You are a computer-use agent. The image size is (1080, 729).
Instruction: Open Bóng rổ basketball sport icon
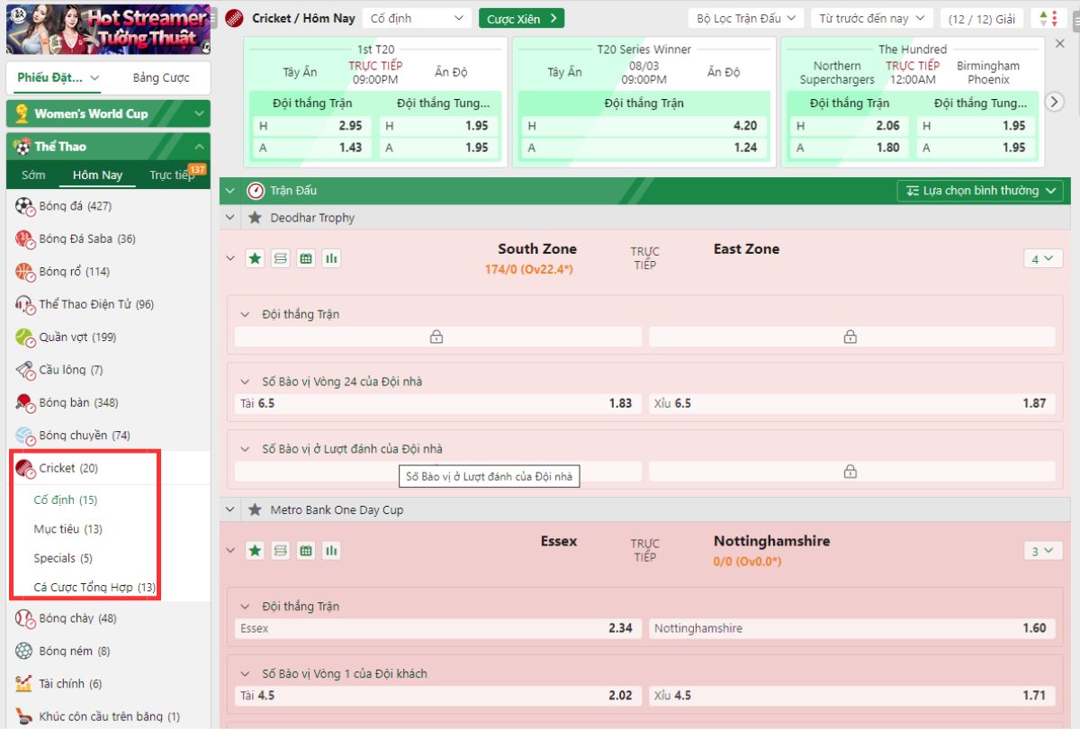tap(24, 272)
